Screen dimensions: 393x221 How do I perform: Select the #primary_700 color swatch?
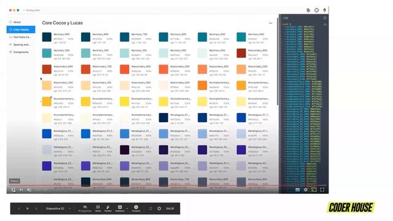(124, 37)
